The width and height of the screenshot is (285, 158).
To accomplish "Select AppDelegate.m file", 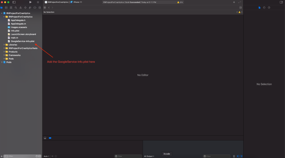I will pos(18,24).
